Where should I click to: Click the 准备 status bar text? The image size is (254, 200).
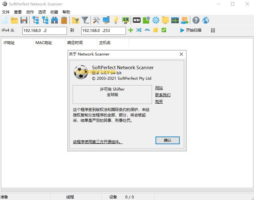tap(4, 197)
